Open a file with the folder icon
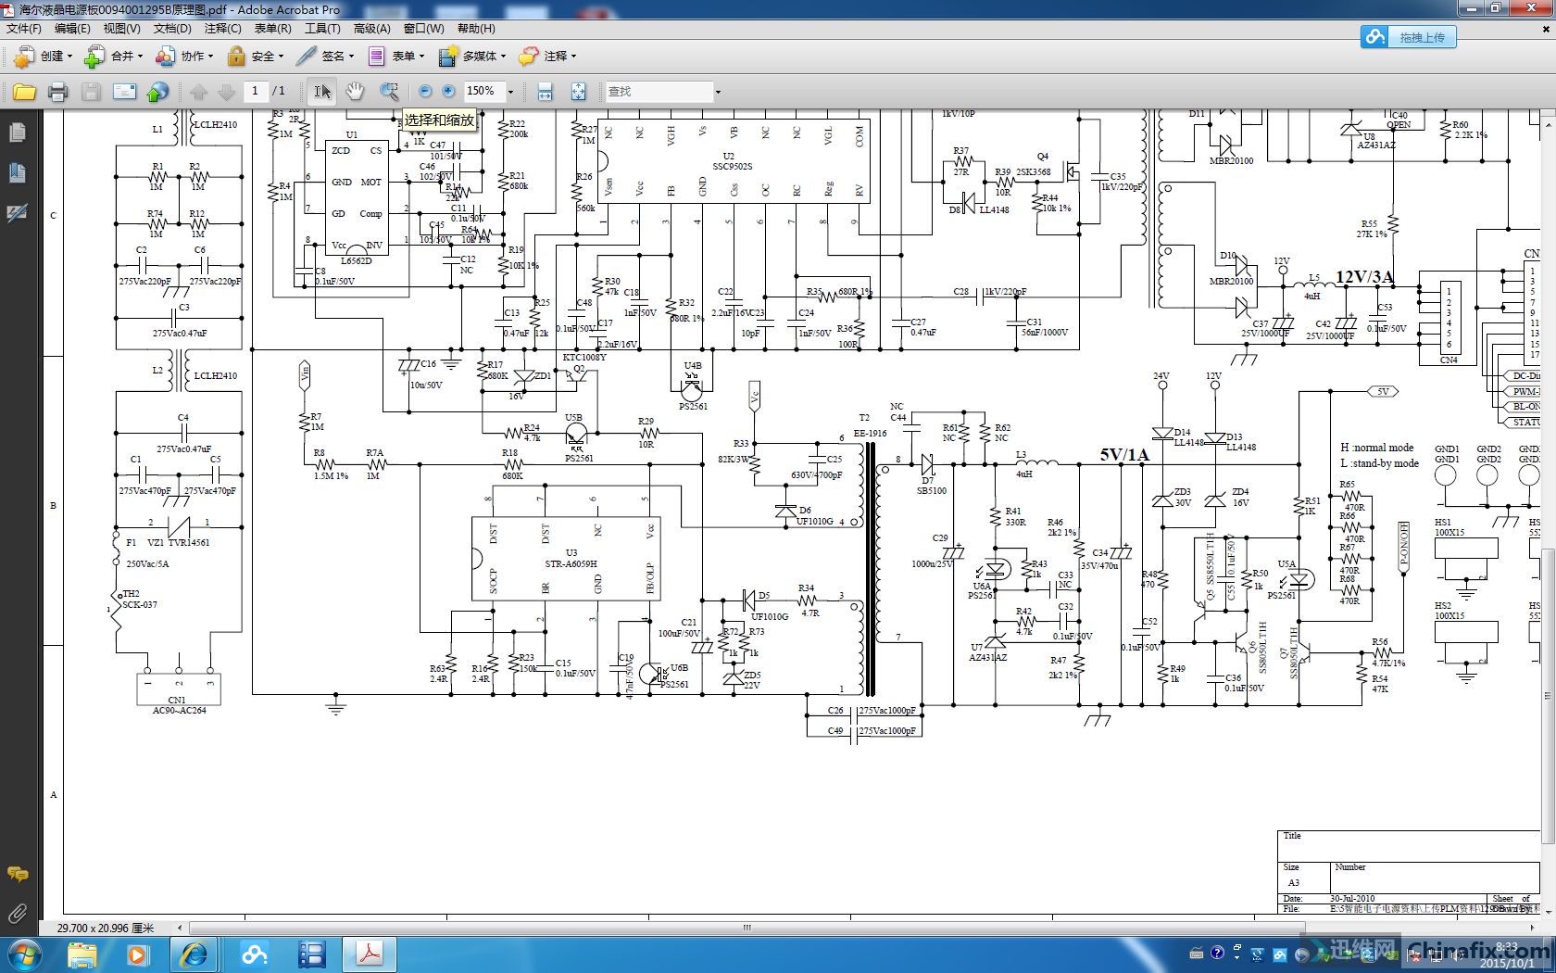The image size is (1556, 973). point(24,92)
